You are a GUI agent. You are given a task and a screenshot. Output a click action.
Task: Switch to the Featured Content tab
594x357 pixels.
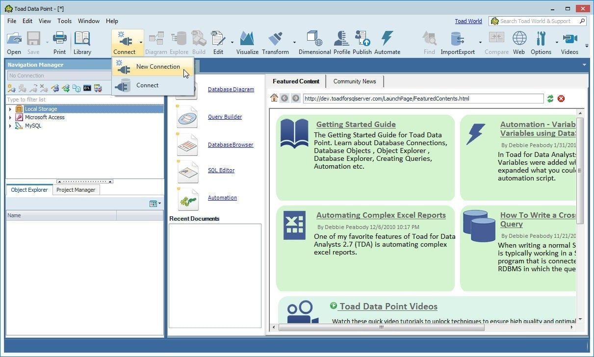pos(296,81)
